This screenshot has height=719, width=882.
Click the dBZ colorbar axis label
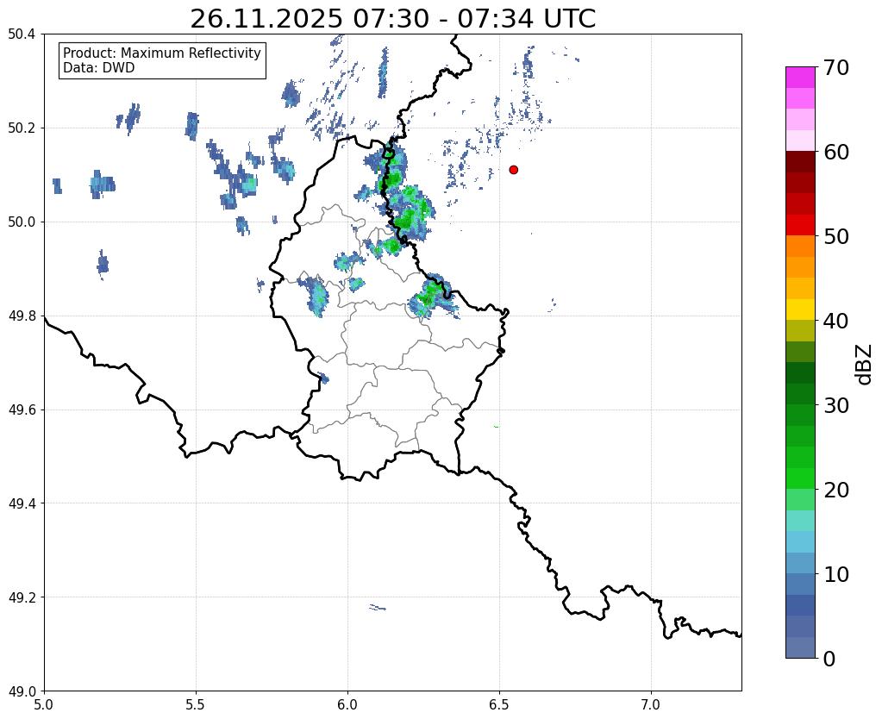(865, 366)
